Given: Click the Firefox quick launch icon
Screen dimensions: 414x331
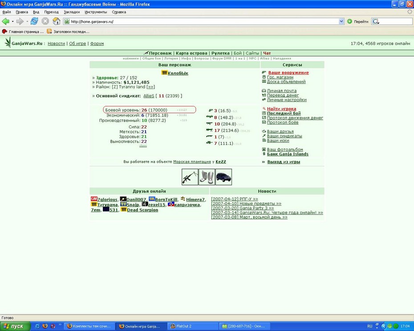Looking at the screenshot, I should click(45, 326).
